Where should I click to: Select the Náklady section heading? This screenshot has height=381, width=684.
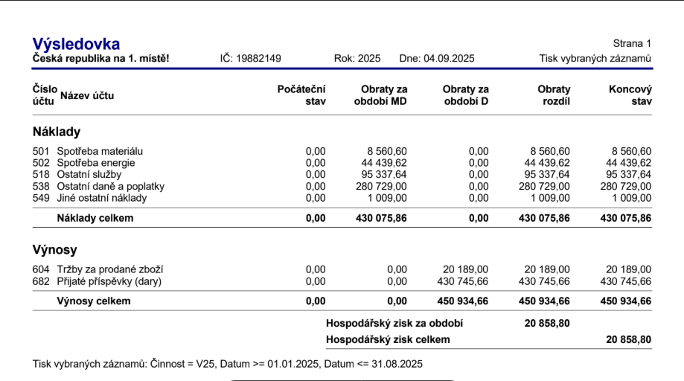click(x=57, y=132)
